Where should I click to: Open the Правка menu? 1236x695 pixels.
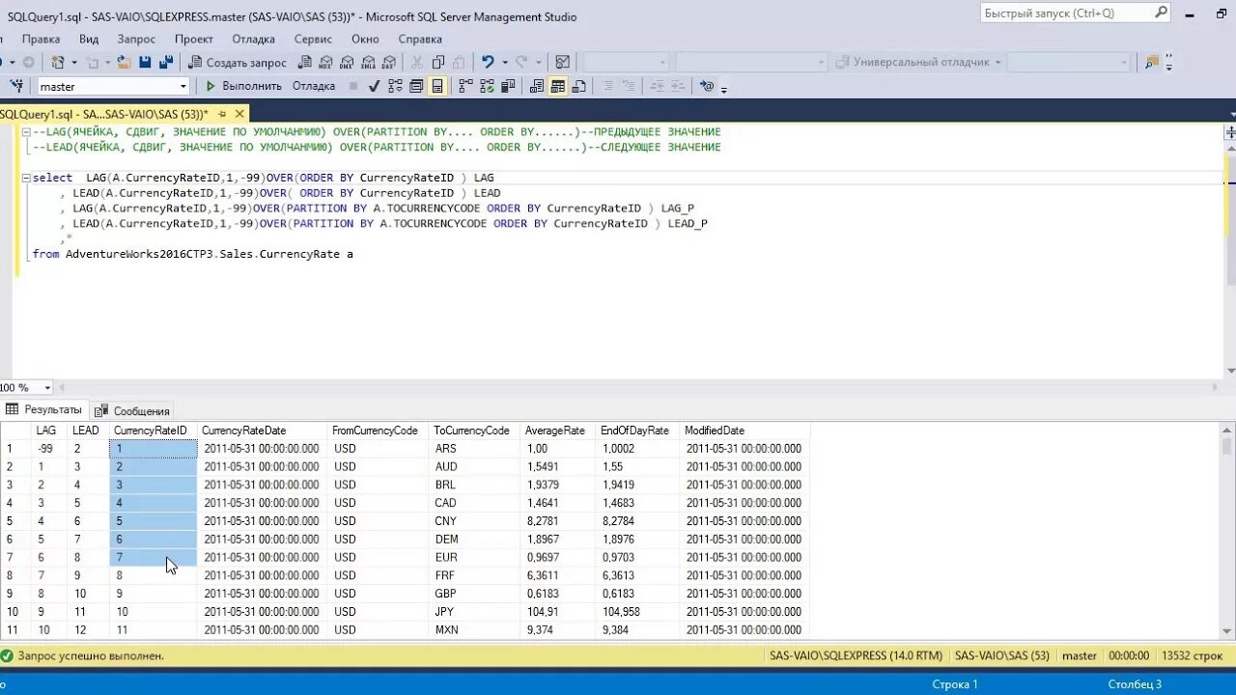click(x=41, y=39)
